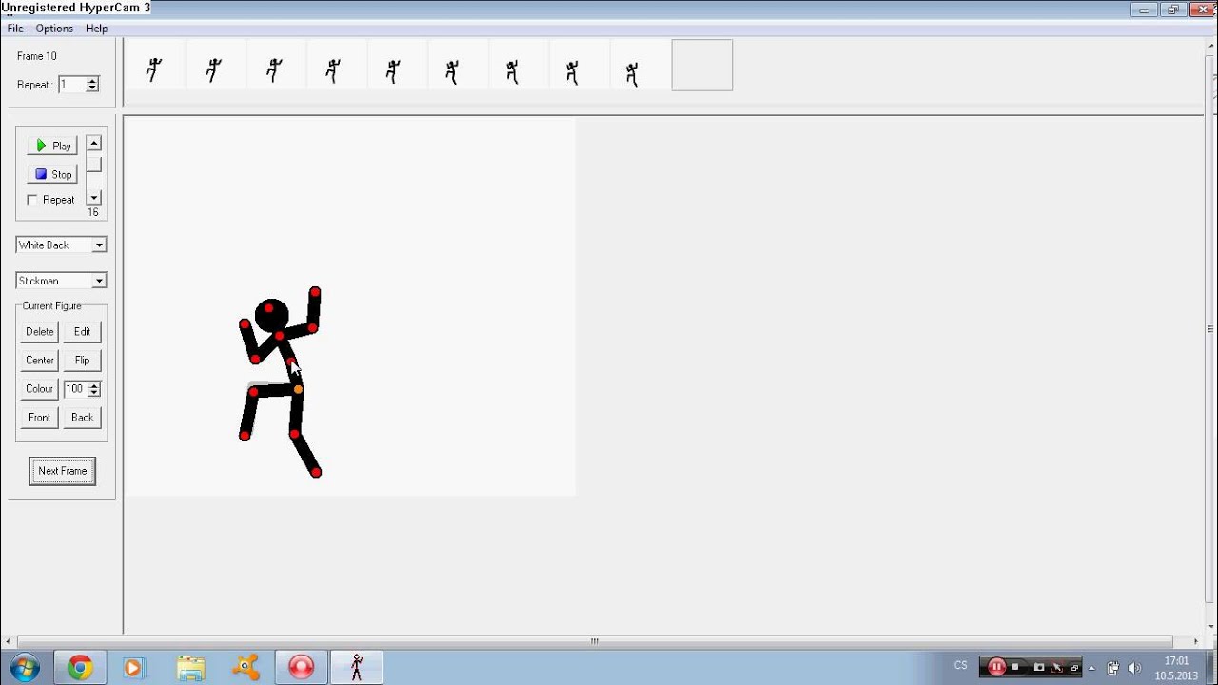The image size is (1218, 685).
Task: Click the empty frame slot in the timeline
Action: [x=702, y=66]
